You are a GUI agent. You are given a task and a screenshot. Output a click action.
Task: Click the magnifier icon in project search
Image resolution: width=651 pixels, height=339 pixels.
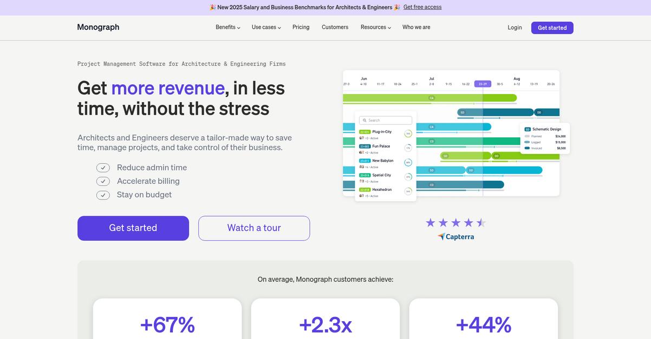(x=364, y=121)
